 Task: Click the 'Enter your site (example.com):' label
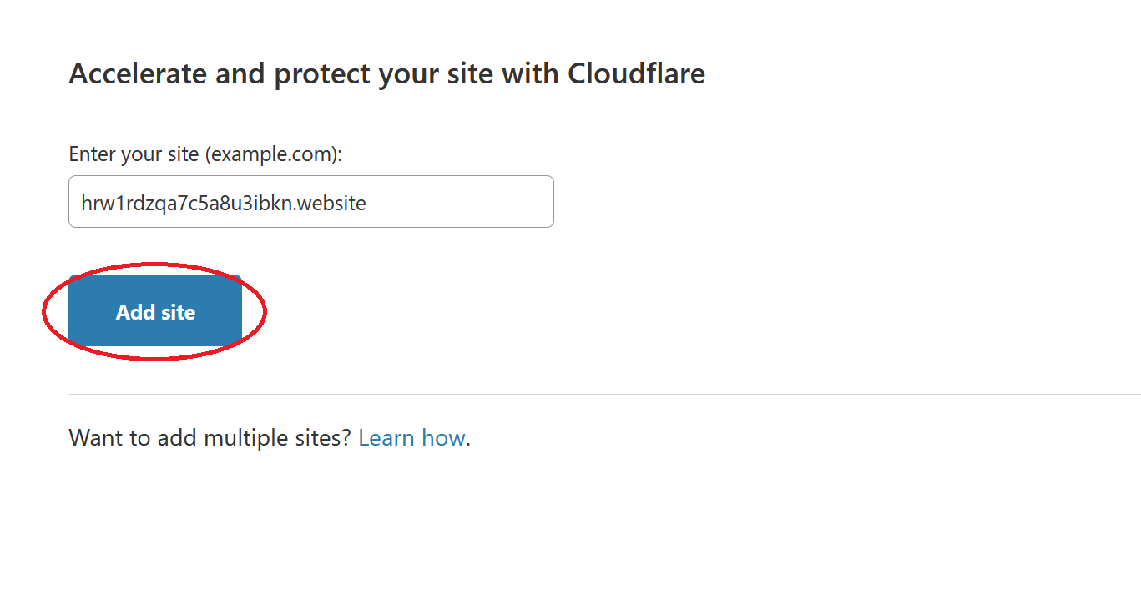click(205, 154)
